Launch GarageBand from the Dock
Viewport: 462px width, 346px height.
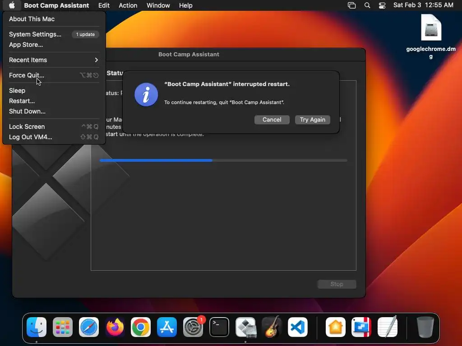pos(272,327)
